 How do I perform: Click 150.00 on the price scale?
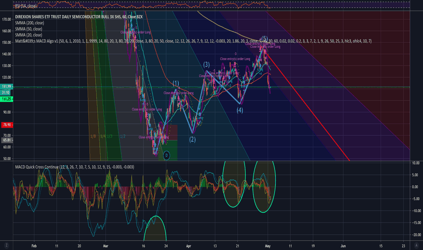[6, 42]
